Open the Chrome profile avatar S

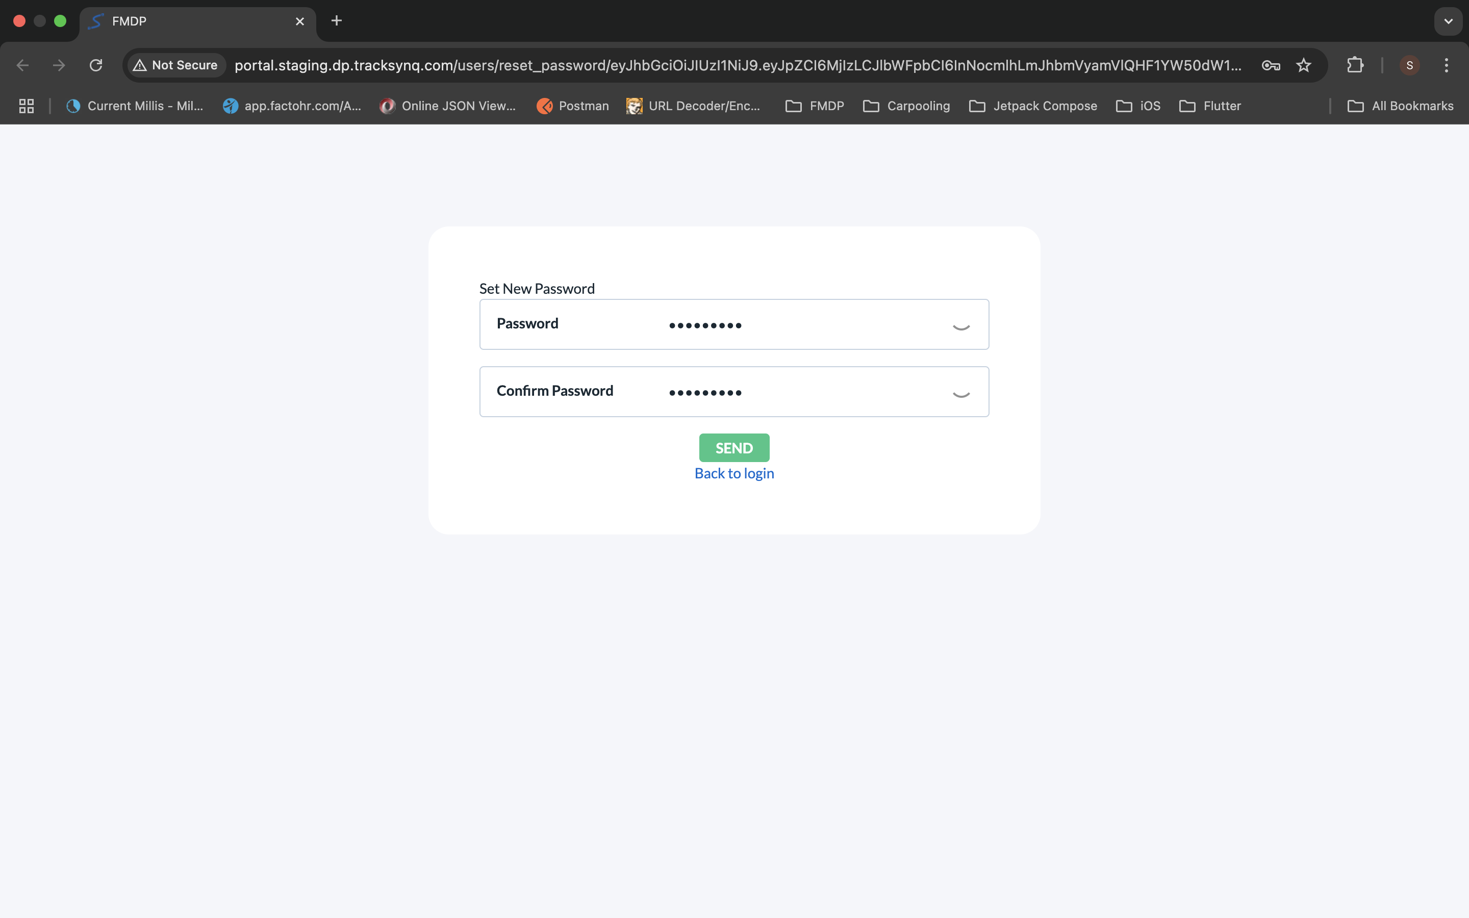click(x=1409, y=65)
